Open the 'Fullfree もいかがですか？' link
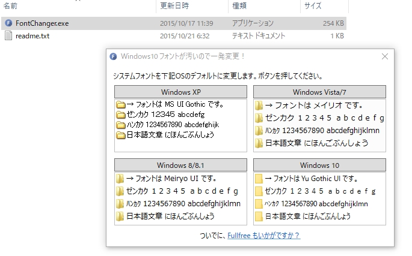 coord(264,236)
